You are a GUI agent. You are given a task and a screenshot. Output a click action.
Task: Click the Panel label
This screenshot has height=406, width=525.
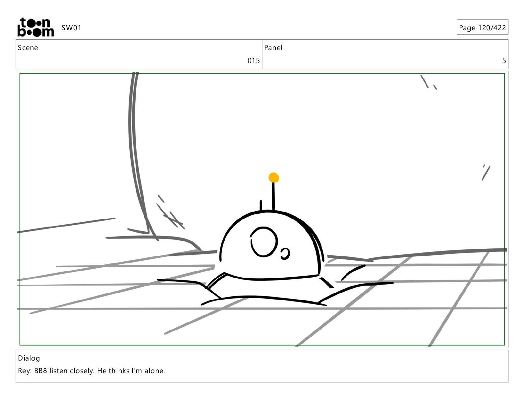pyautogui.click(x=273, y=48)
